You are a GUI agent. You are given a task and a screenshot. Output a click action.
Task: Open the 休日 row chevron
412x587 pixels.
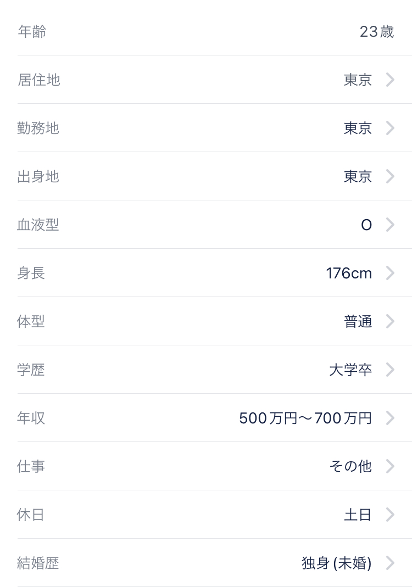coord(390,515)
